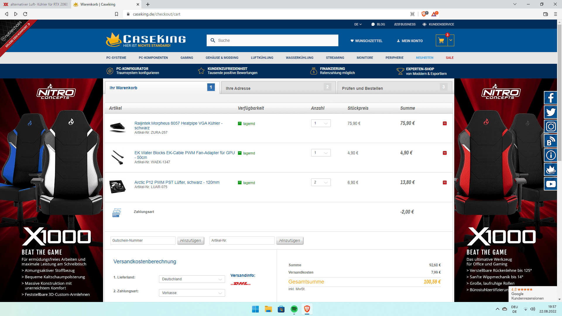Open GAMING menu

[x=187, y=58]
